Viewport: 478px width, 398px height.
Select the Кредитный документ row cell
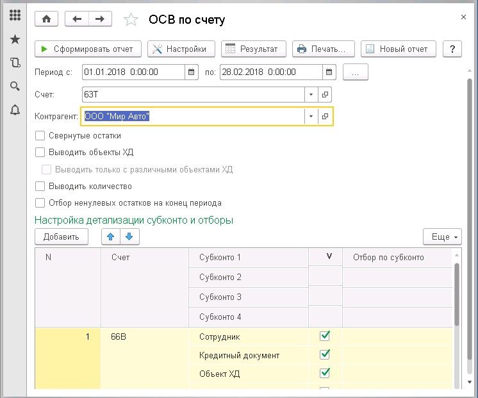click(x=249, y=355)
